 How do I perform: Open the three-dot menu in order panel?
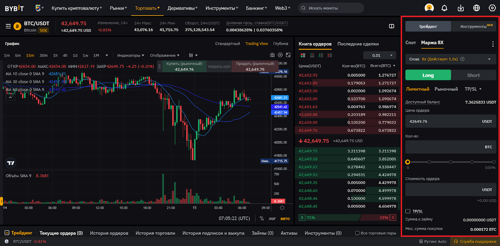coord(493,44)
